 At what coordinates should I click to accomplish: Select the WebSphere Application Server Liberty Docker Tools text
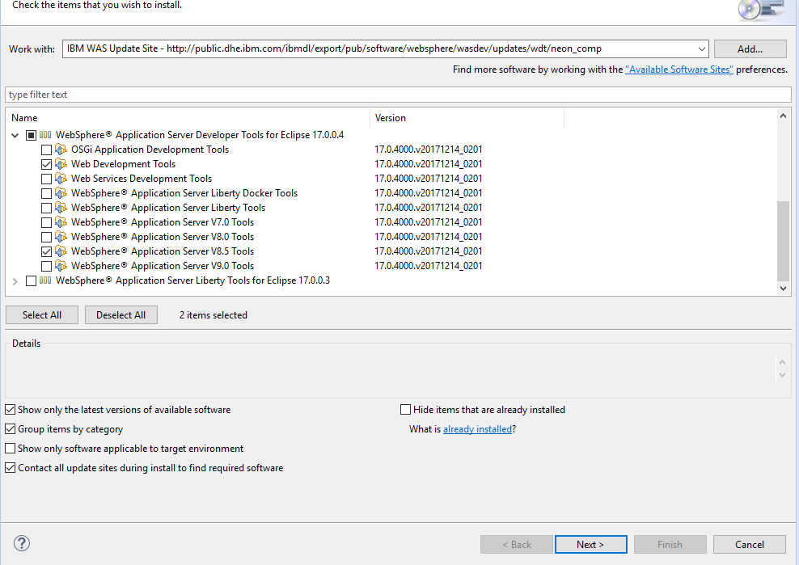point(184,193)
